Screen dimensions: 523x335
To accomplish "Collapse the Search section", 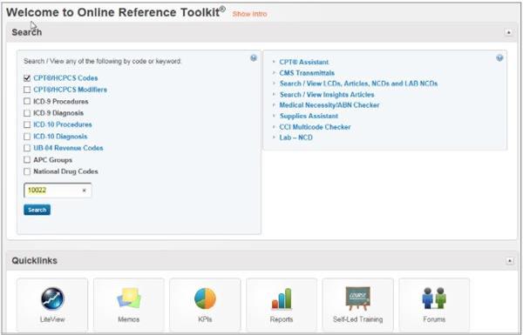I will point(509,32).
